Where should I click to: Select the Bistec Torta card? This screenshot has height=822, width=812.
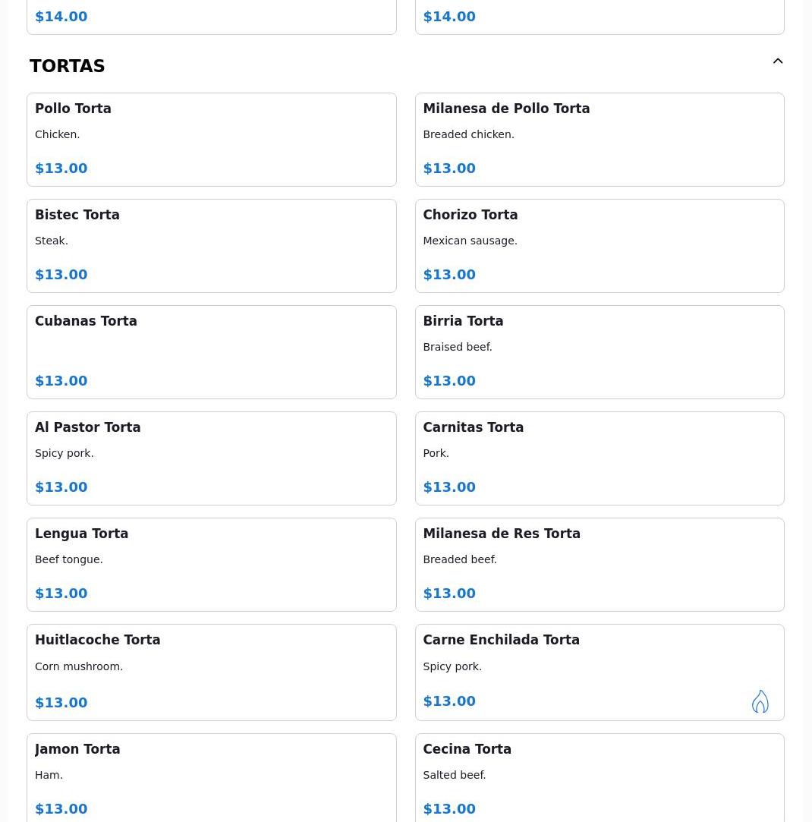pos(211,246)
